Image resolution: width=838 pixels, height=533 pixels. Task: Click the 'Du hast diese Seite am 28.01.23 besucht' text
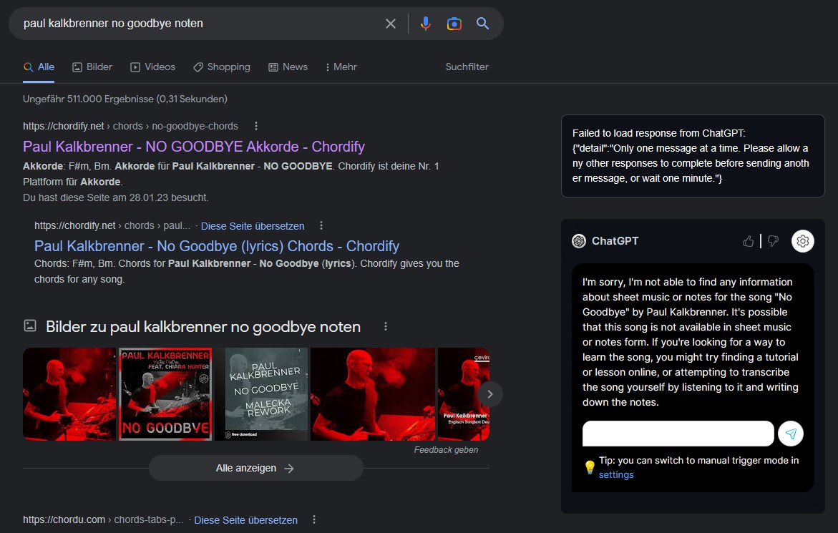pos(115,197)
